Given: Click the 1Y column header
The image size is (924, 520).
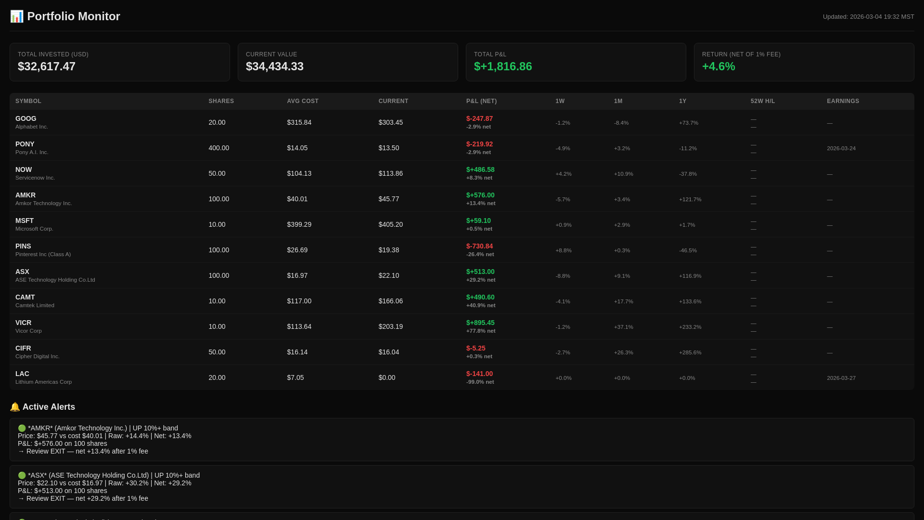Looking at the screenshot, I should point(682,101).
